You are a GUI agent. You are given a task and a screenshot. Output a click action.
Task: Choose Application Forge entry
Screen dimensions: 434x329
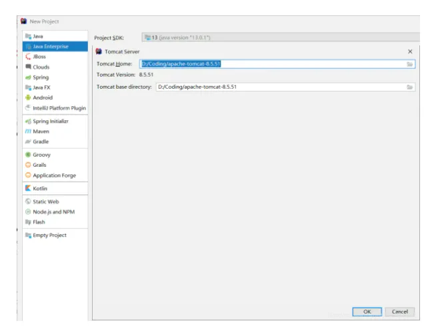55,175
